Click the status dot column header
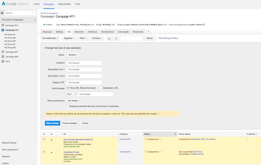Screen dimensions: 261x165 52,134
